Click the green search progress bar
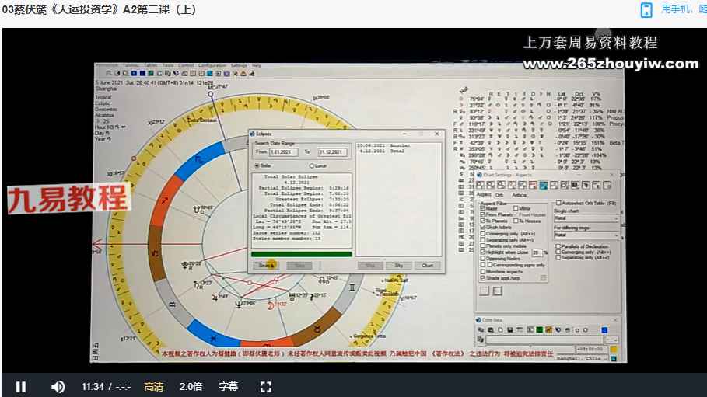Image resolution: width=707 pixels, height=397 pixels. coord(302,255)
